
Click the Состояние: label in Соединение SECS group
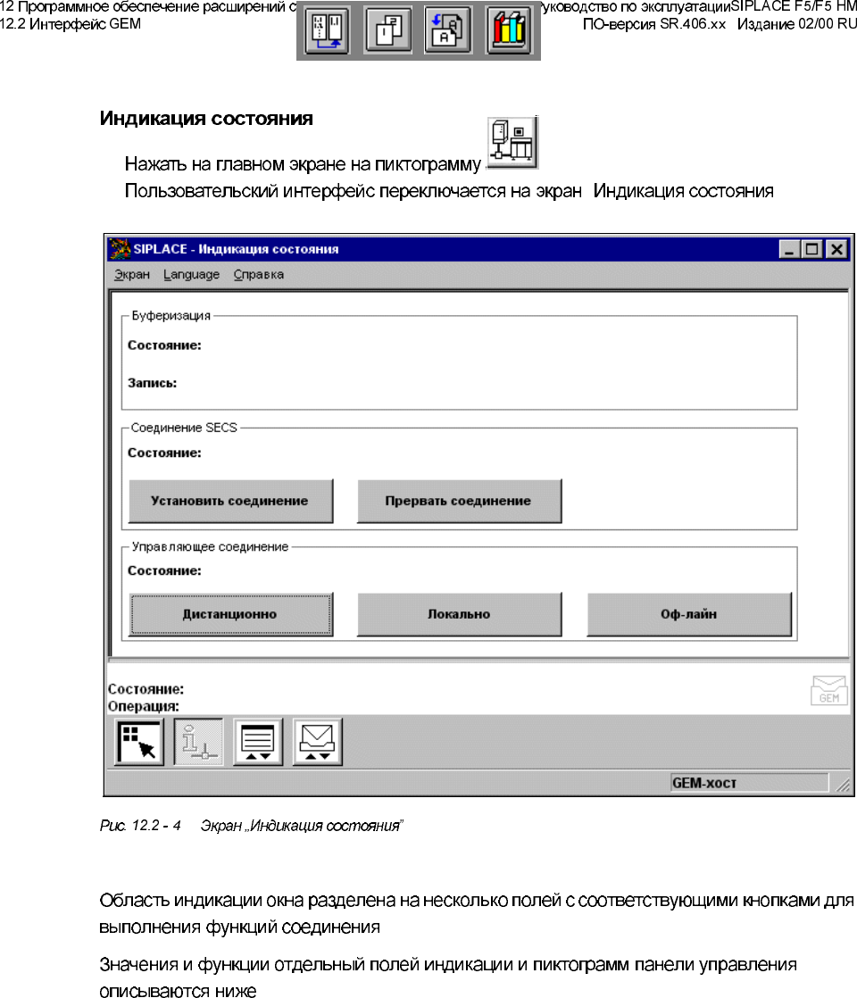(x=164, y=453)
